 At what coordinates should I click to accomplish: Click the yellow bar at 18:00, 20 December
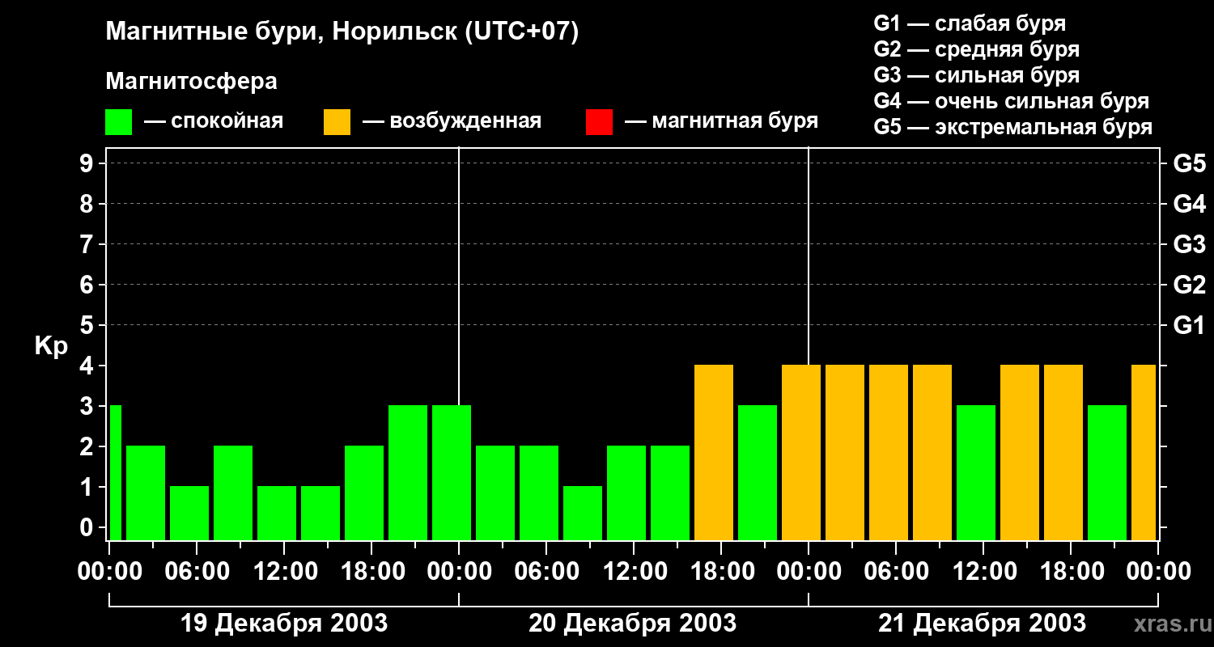tap(714, 452)
